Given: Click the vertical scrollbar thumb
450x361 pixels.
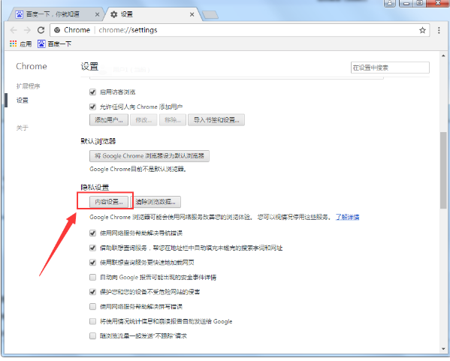Looking at the screenshot, I should [444, 170].
